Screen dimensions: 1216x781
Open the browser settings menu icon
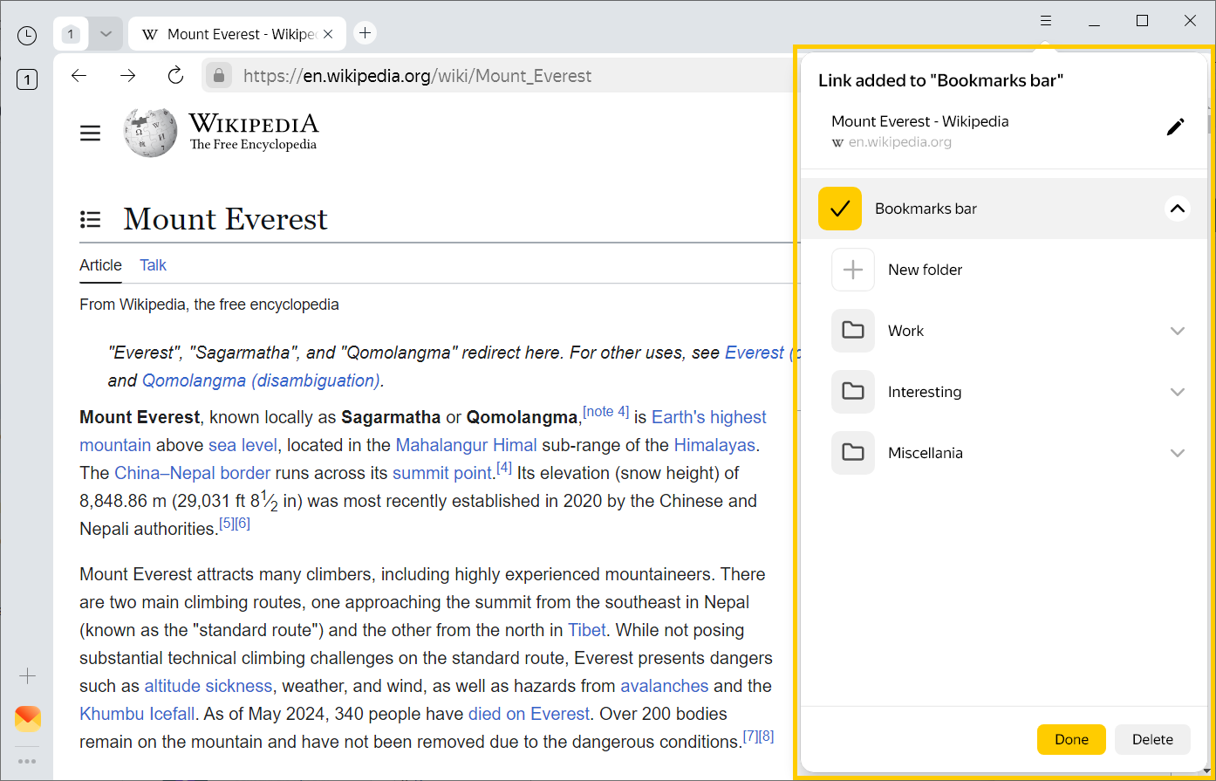pos(1046,21)
